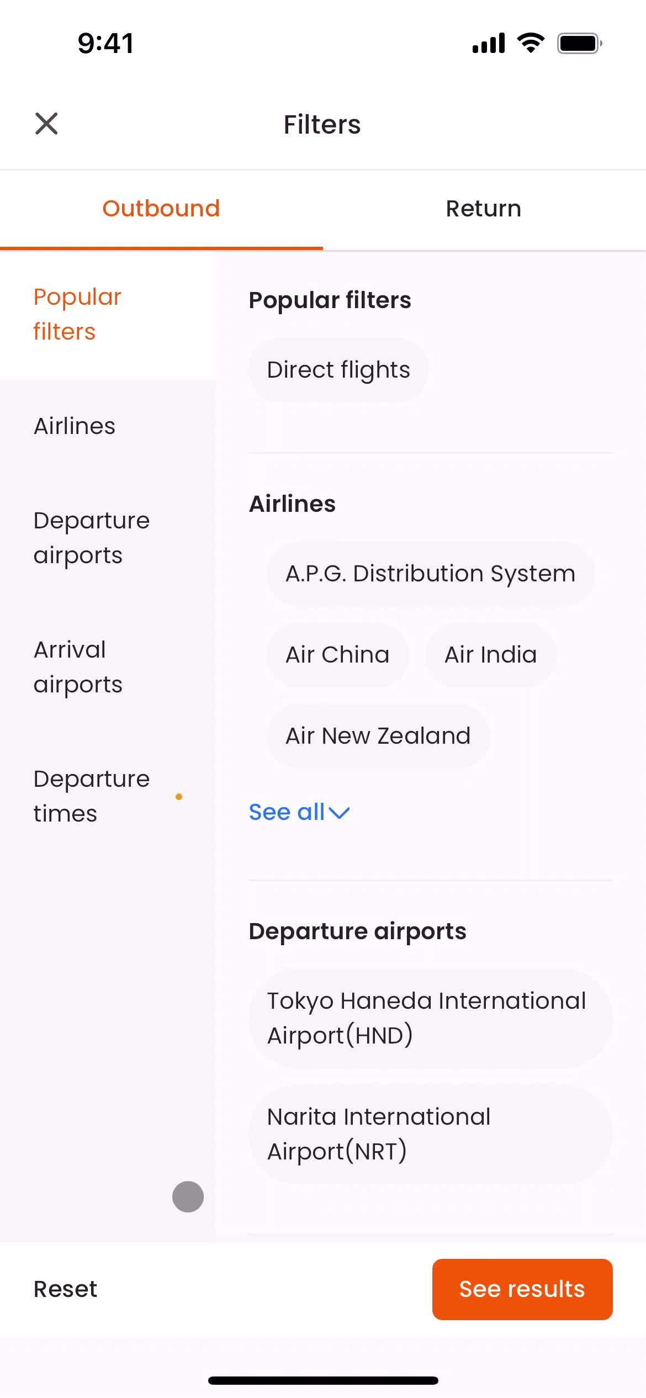Viewport: 646px width, 1398px height.
Task: Tap the orange dot beside Departure times
Action: pos(179,796)
